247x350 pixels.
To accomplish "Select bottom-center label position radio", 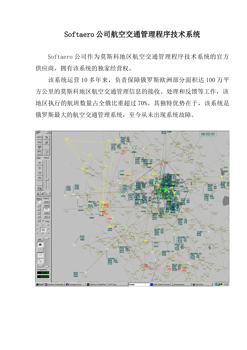I will (43, 234).
